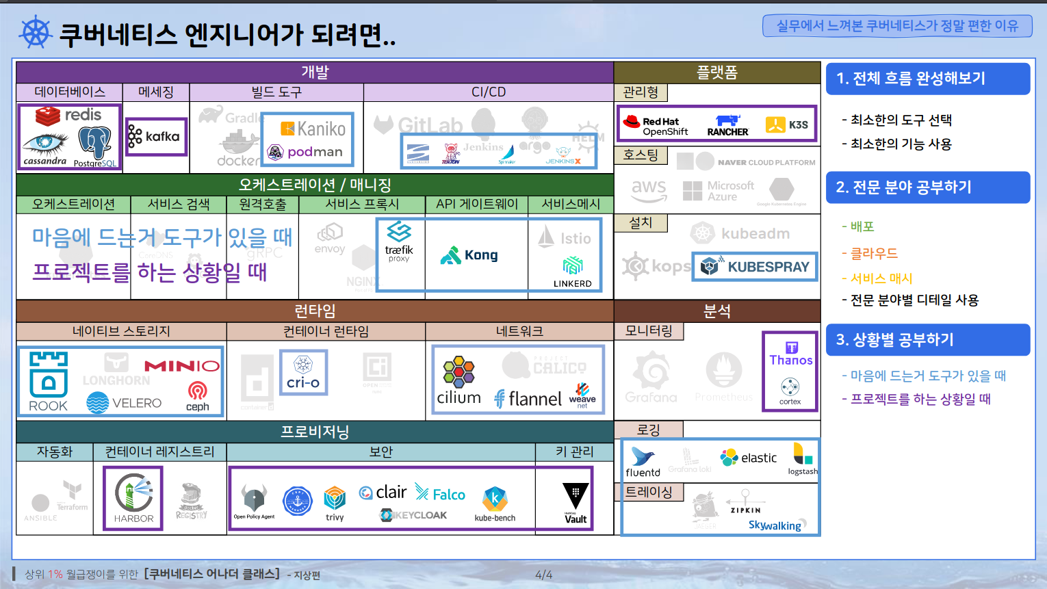Click the top-right banner about Kubernetes convenience
Viewport: 1047px width, 589px height.
(x=897, y=26)
